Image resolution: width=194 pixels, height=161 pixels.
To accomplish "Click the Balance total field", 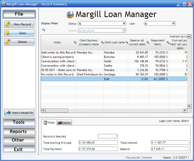I will click(170, 149).
